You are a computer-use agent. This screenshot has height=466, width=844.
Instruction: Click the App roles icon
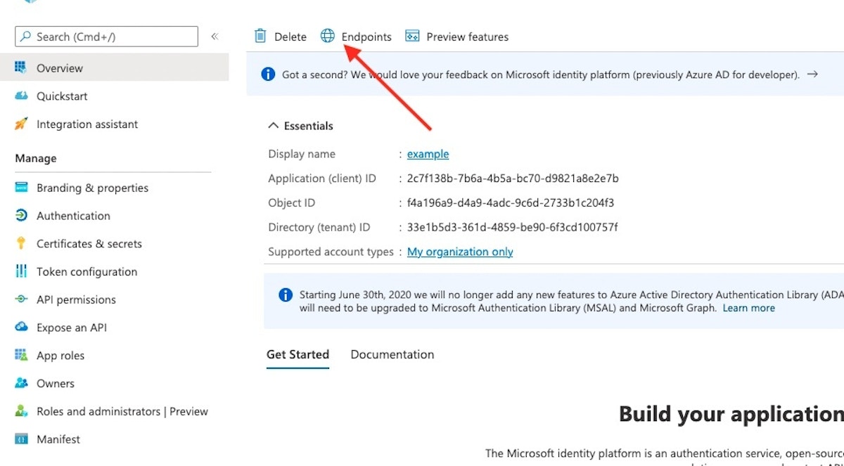click(22, 356)
